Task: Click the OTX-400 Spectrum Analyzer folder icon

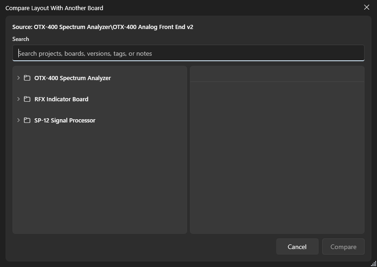Action: point(27,78)
